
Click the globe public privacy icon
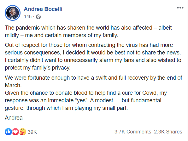click(x=38, y=17)
